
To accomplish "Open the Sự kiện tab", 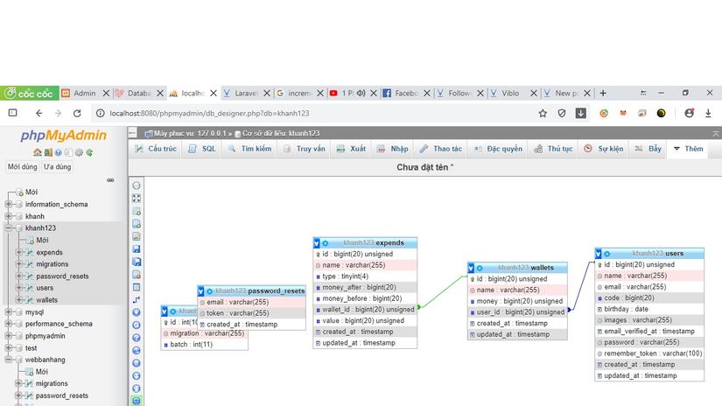I will pos(603,149).
